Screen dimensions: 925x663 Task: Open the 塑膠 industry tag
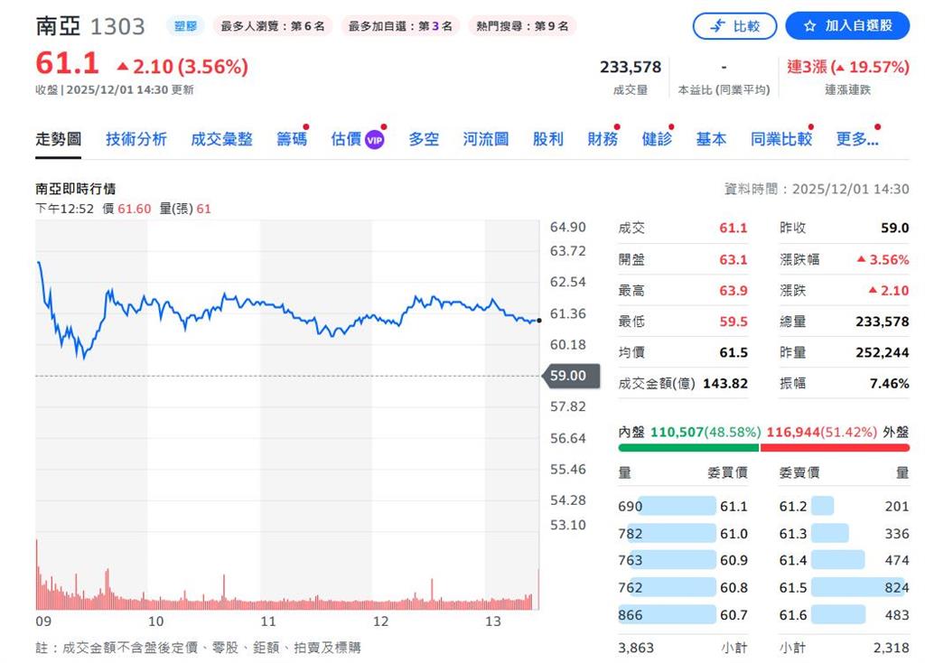(185, 26)
